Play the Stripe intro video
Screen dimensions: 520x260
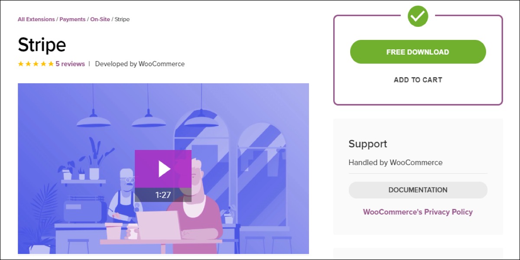pos(163,169)
